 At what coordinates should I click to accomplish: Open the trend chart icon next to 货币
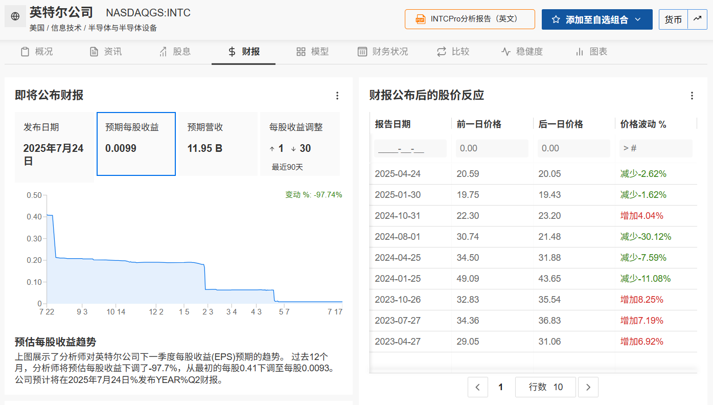coord(697,19)
